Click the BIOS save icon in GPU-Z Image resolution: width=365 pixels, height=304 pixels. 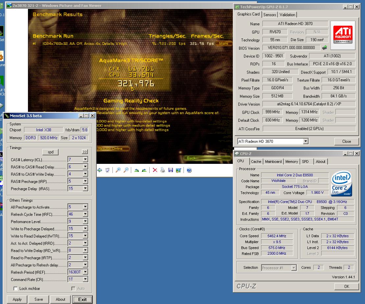pyautogui.click(x=325, y=48)
